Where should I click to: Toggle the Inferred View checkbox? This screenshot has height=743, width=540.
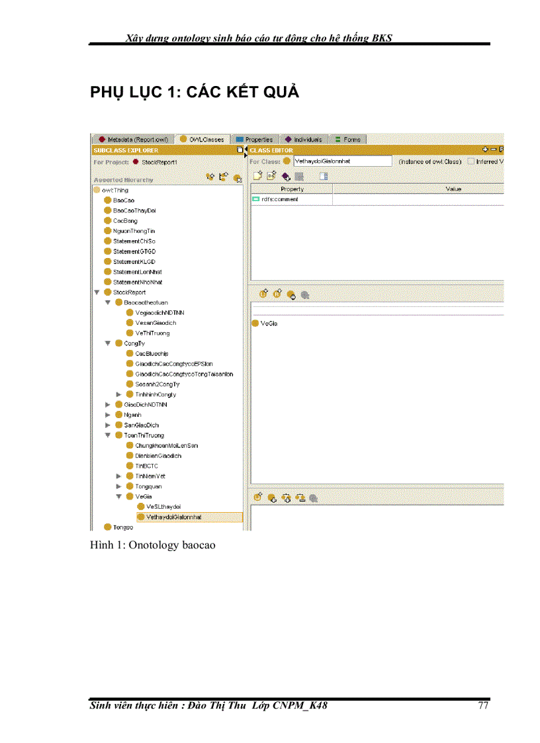[471, 161]
